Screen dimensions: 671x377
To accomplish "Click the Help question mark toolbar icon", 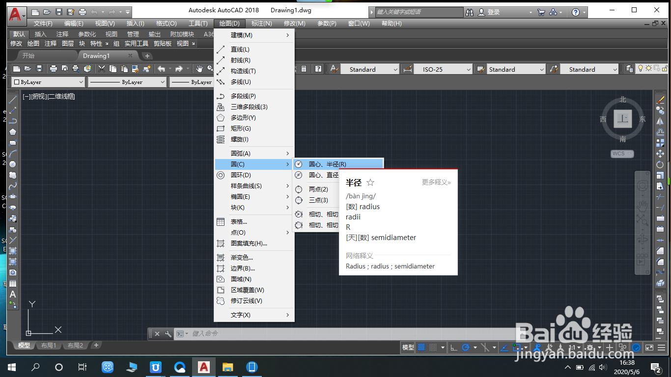I will [318, 69].
